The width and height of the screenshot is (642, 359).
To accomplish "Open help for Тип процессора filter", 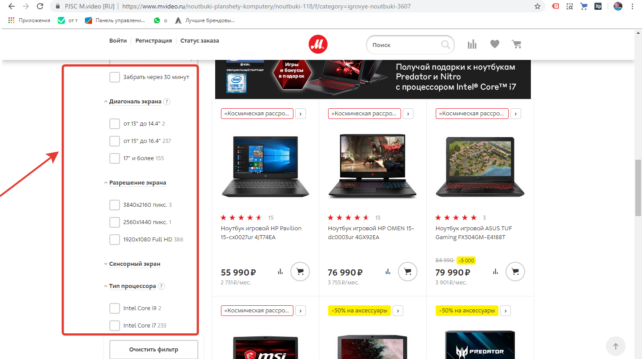I will coord(161,286).
